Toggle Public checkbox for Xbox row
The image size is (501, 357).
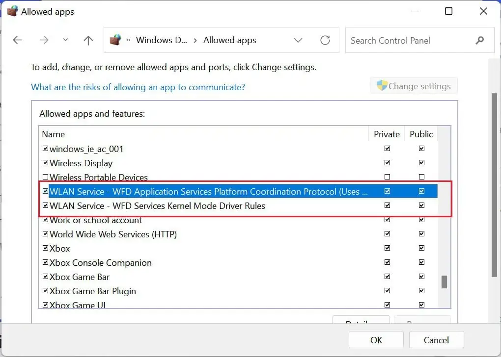pos(422,248)
